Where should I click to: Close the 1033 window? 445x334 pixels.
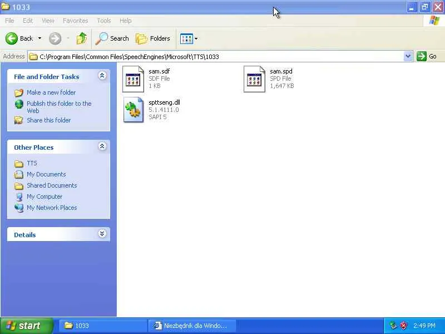(438, 7)
